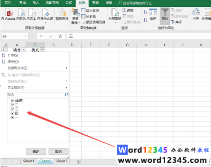This screenshot has width=211, height=167.
Task: Switch to Sheet3 tab
Action: (x=61, y=161)
